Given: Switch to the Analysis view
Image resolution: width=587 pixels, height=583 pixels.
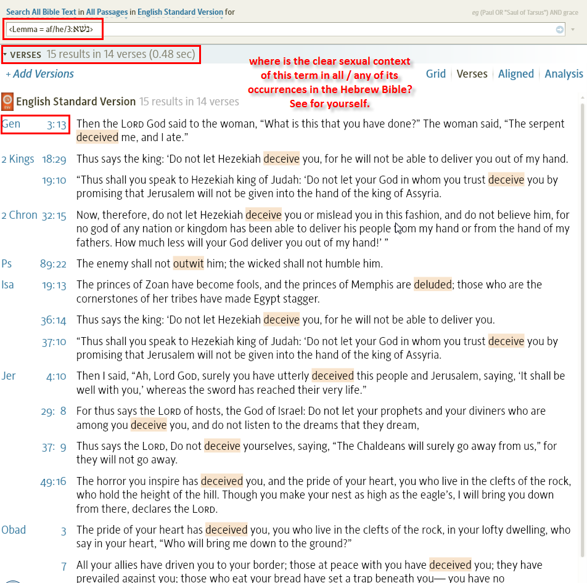Looking at the screenshot, I should (564, 74).
